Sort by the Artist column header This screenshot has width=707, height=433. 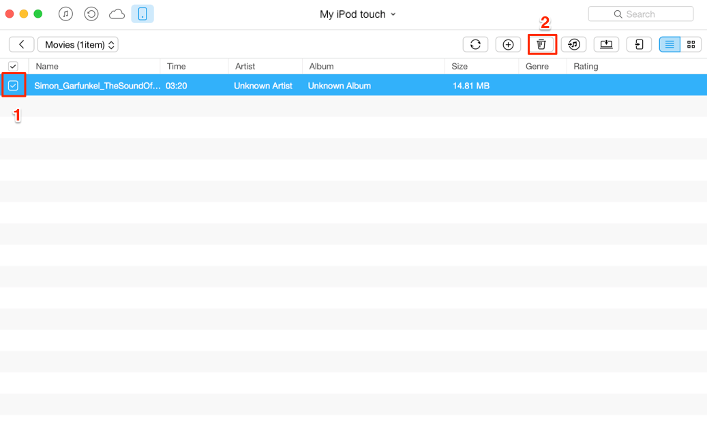coord(245,67)
